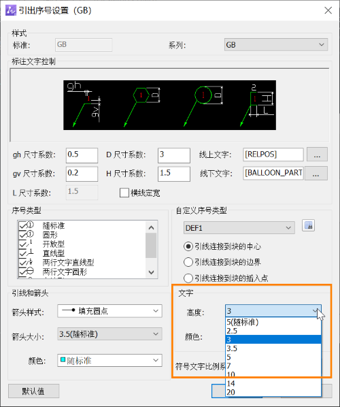Image resolution: width=340 pixels, height=407 pixels.
Task: Click the 两行文字圆形 list label
Action: point(65,272)
